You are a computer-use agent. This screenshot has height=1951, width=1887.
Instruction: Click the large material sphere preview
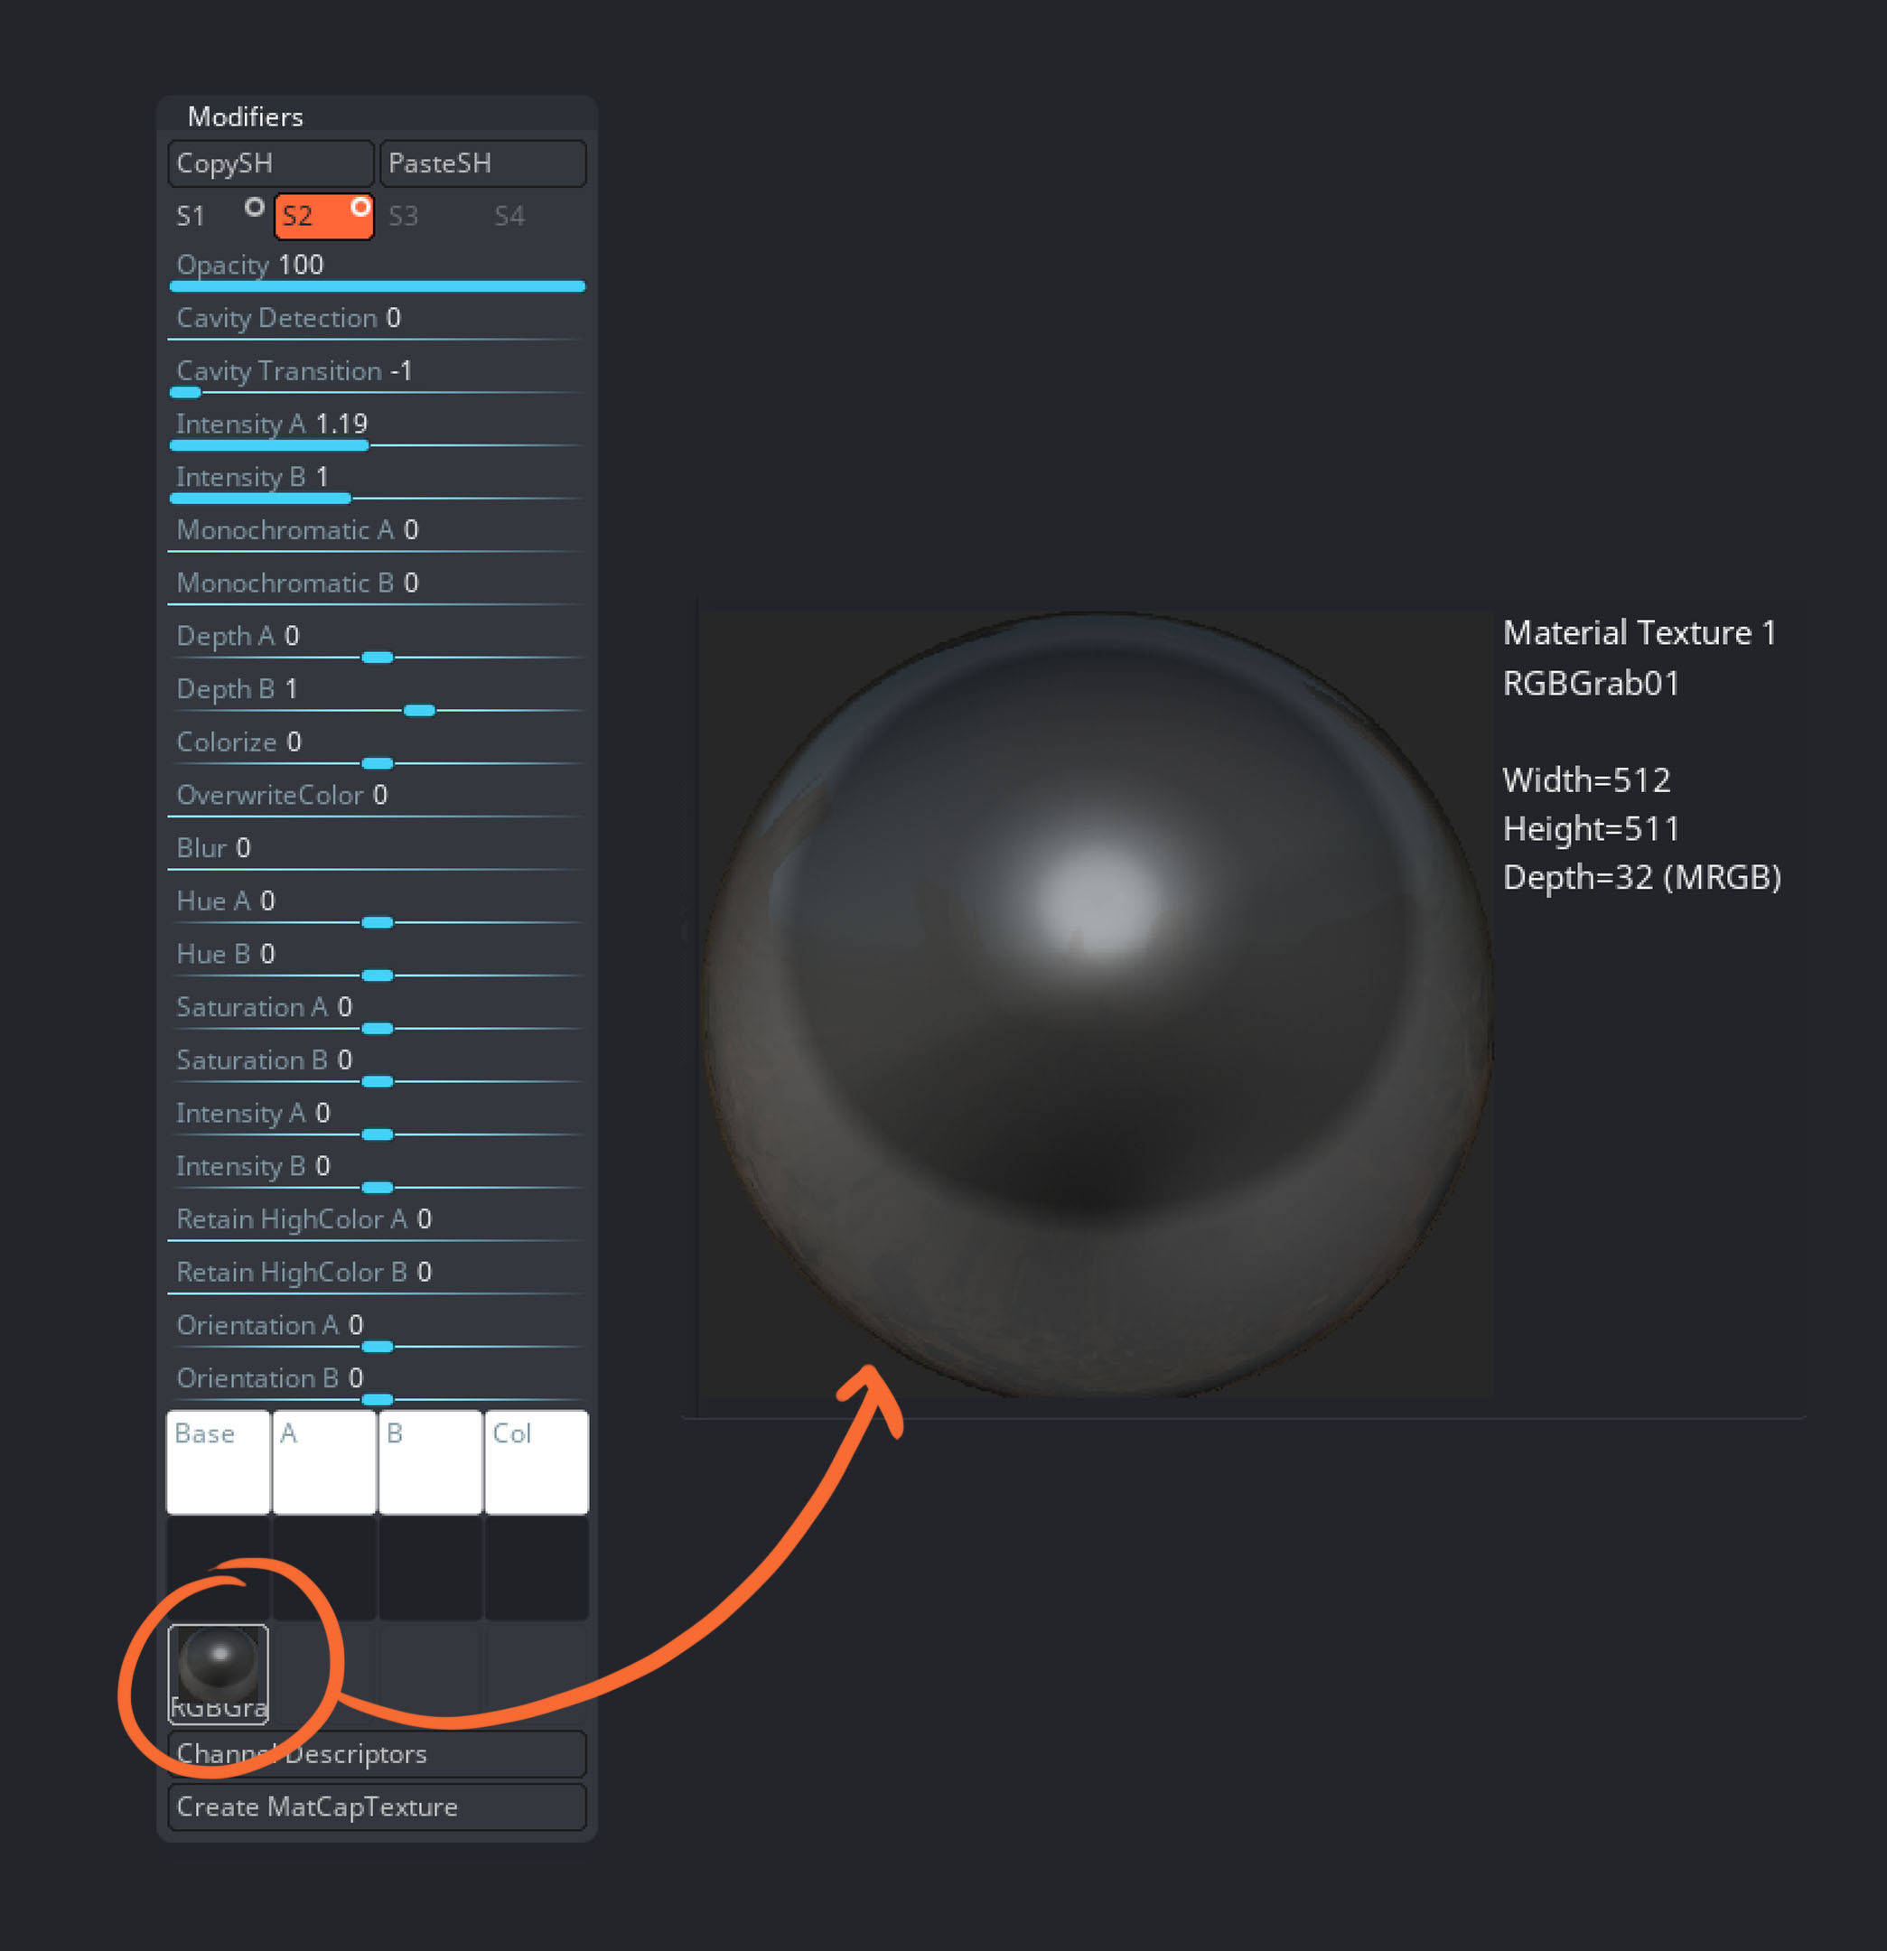point(1095,1004)
